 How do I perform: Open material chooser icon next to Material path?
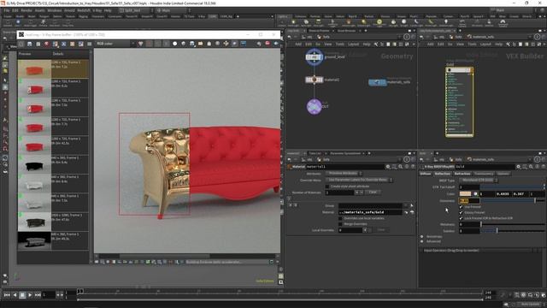pos(412,212)
